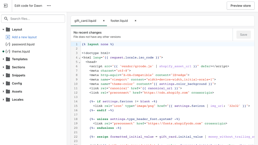The height and width of the screenshot is (145, 258).
Task: Switch to the footer.liquid tab
Action: point(119,21)
